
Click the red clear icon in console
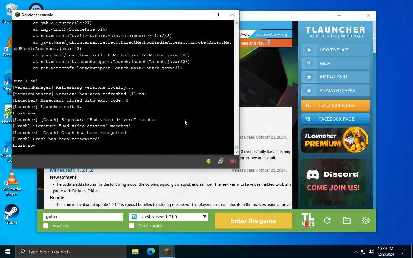(x=232, y=161)
